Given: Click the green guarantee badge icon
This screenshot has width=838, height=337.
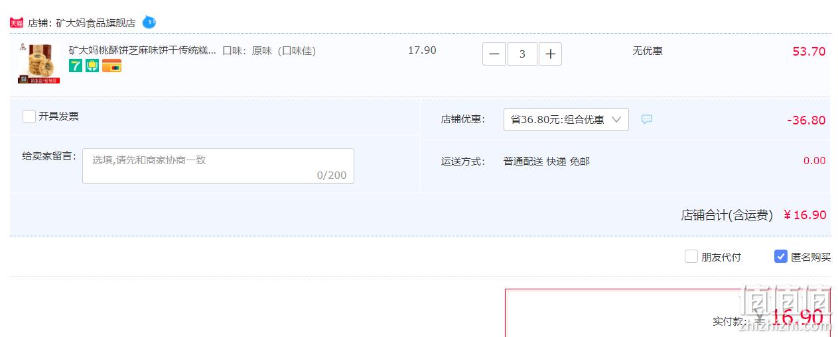Looking at the screenshot, I should [x=92, y=66].
